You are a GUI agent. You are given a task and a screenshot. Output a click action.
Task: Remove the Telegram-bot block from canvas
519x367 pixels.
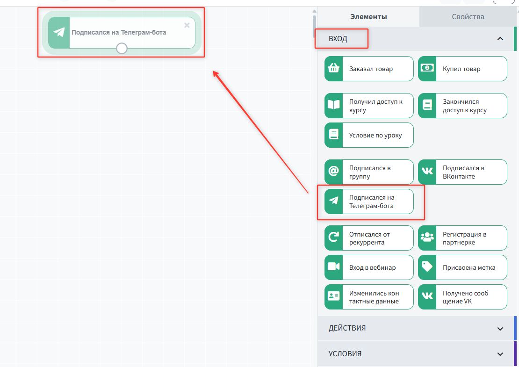click(x=187, y=25)
